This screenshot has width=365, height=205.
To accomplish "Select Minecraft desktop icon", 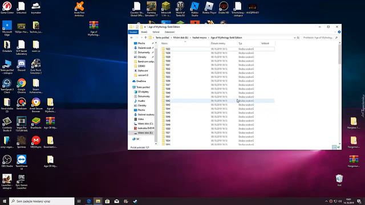I will pos(166,9).
